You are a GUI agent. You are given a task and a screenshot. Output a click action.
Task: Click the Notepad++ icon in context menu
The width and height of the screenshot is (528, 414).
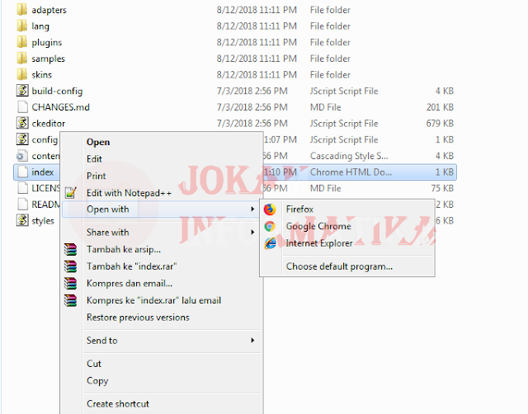coord(71,193)
